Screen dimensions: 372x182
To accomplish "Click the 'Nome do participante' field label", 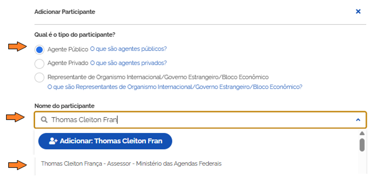I will tap(64, 106).
